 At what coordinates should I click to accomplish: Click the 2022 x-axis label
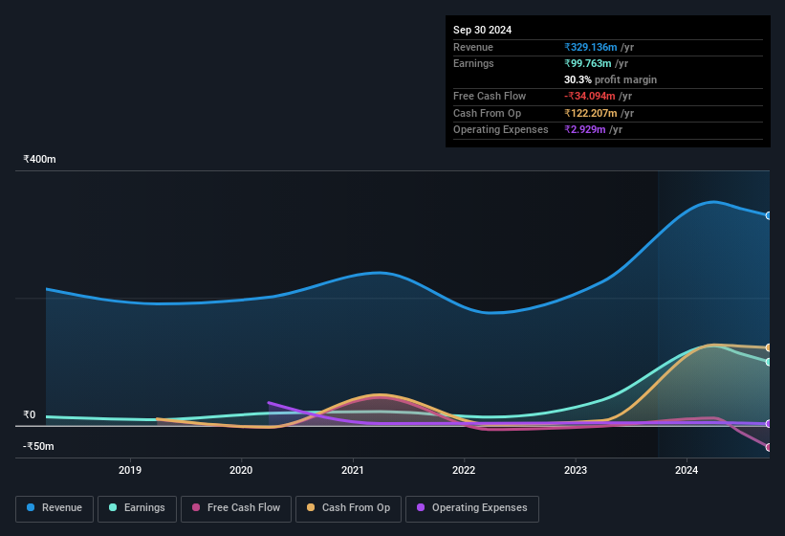pos(464,470)
